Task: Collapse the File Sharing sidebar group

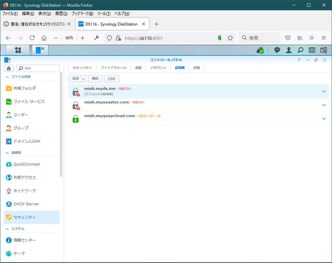Action: (7, 77)
